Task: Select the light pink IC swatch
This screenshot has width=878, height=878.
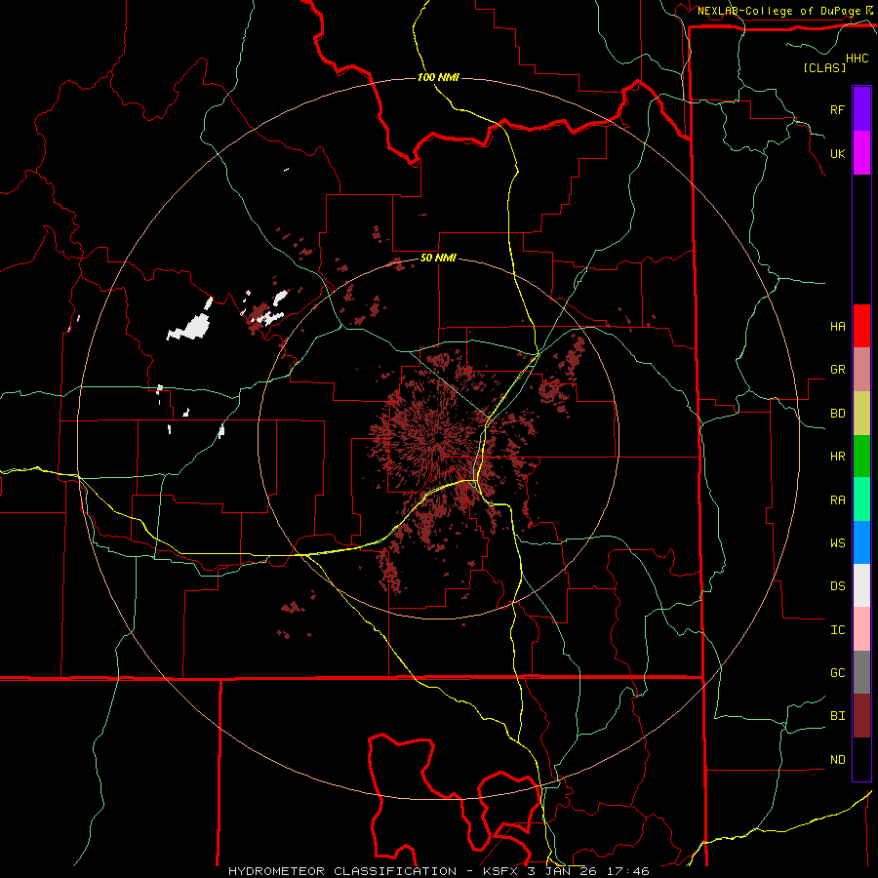Action: pos(861,629)
